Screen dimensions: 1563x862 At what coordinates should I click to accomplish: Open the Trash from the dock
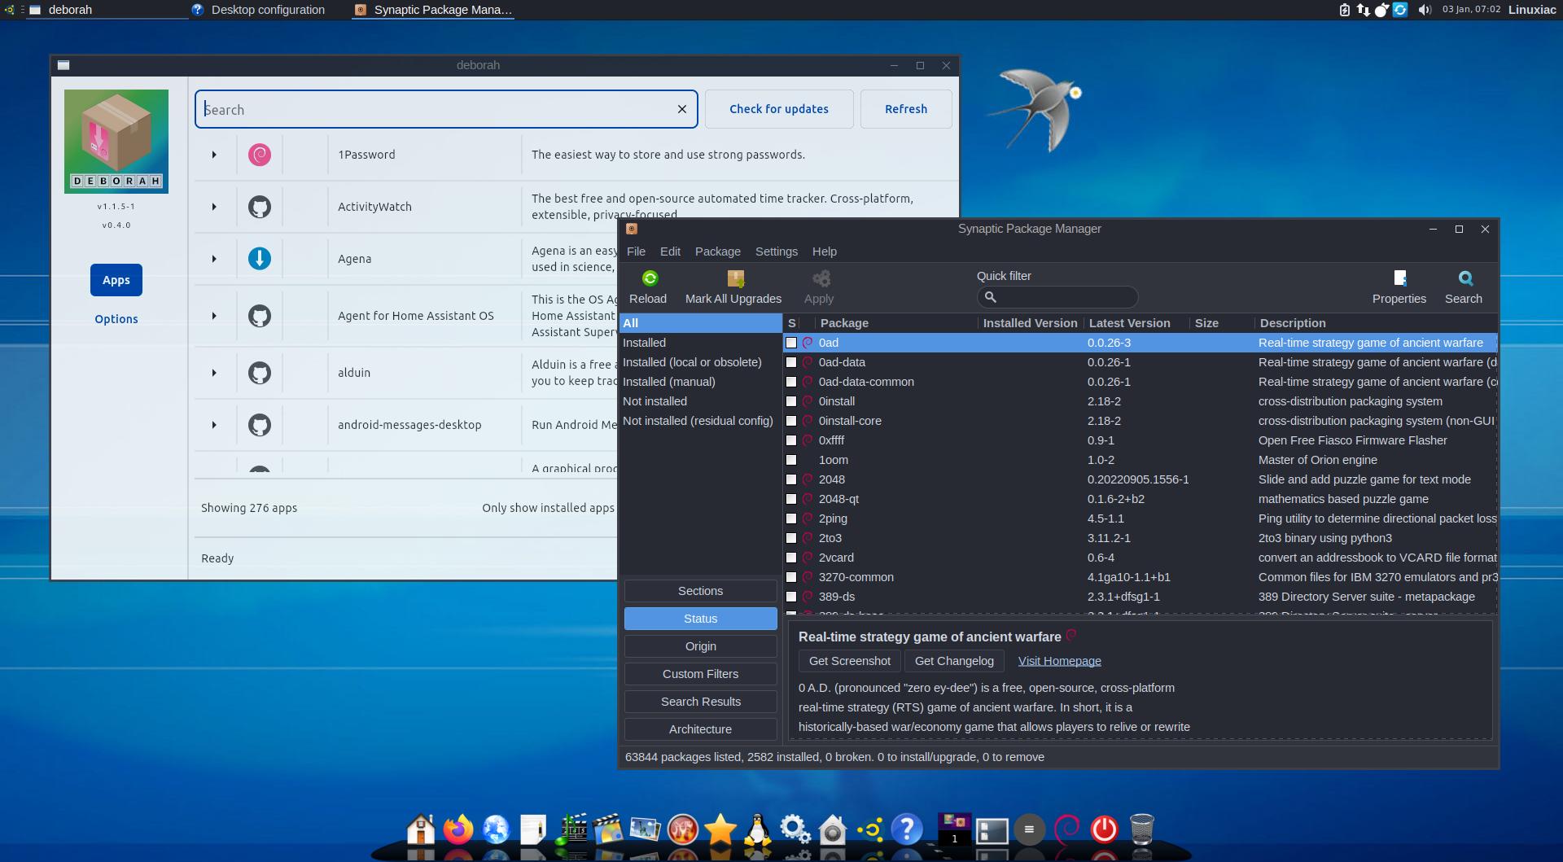coord(1142,829)
